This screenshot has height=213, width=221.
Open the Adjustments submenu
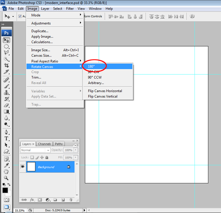[55, 23]
